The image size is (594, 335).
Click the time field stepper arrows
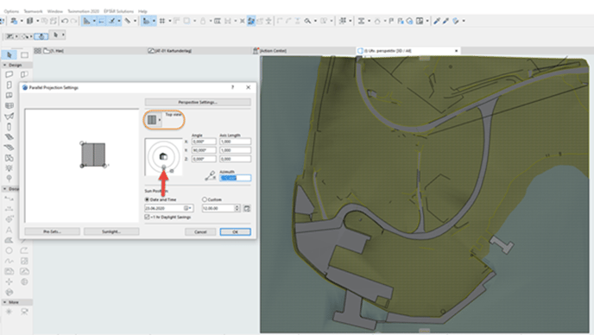(237, 208)
